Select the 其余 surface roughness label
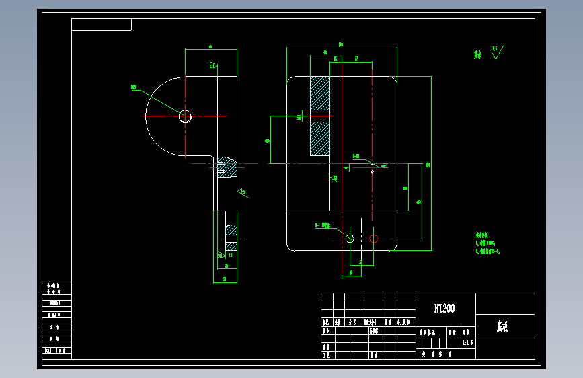Image resolution: width=583 pixels, height=378 pixels. 478,55
